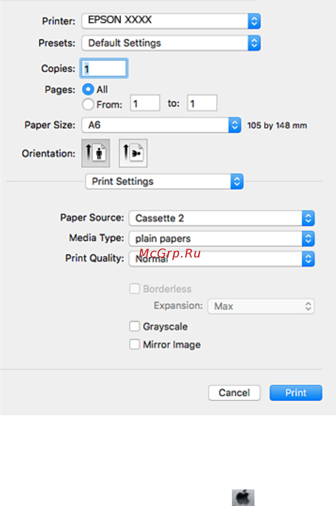Enable the Grayscale checkbox
The height and width of the screenshot is (506, 336).
pyautogui.click(x=135, y=326)
